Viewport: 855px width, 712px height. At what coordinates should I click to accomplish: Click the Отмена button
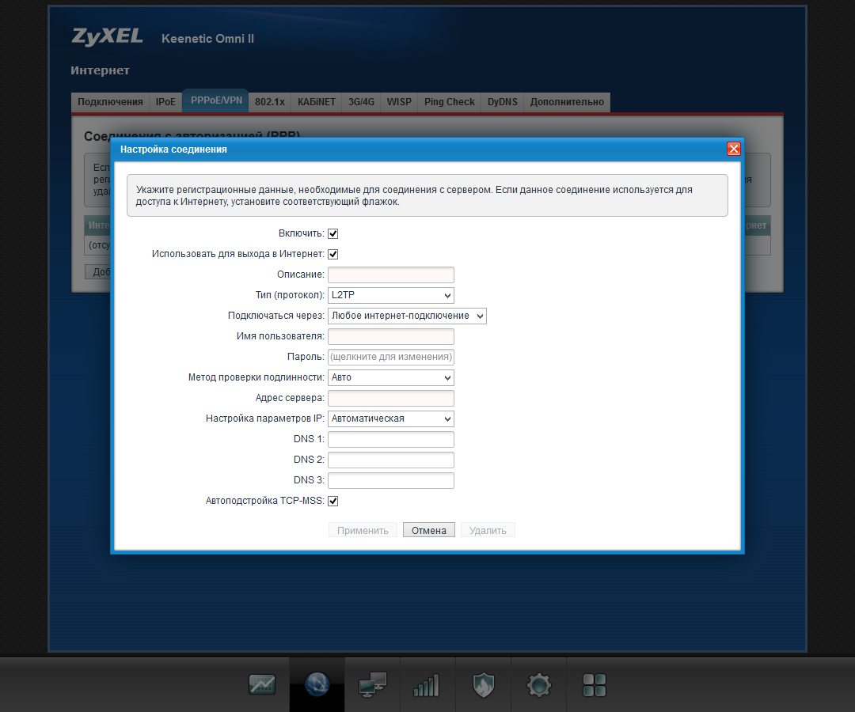428,531
